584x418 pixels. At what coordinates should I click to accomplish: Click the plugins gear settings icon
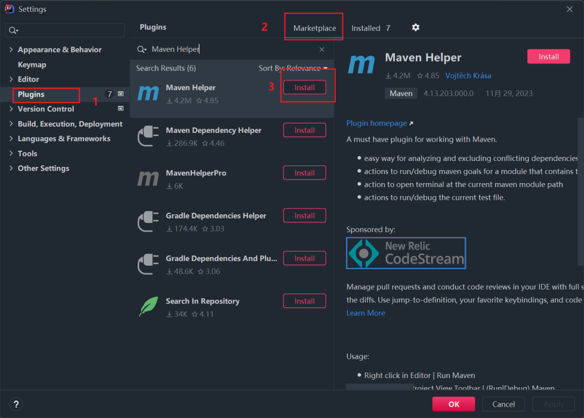(x=416, y=28)
